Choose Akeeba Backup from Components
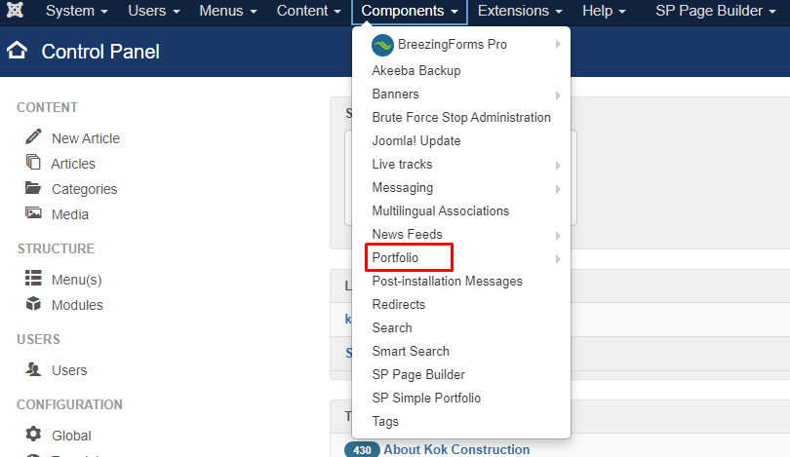This screenshot has width=790, height=457. 416,70
